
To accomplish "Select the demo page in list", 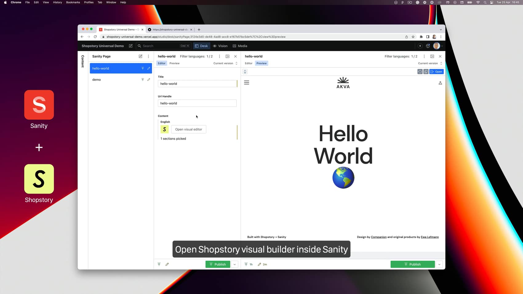I will point(121,80).
